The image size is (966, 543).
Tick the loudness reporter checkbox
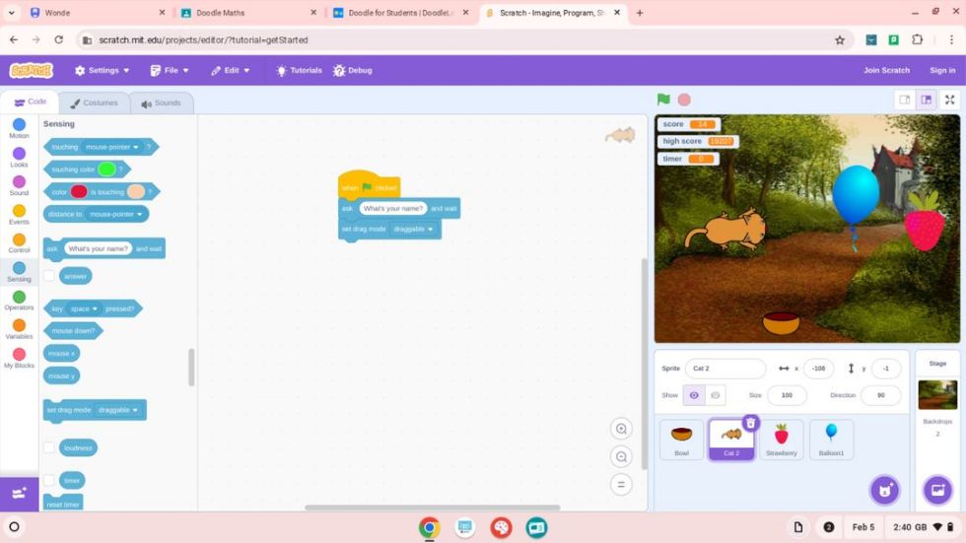click(x=49, y=447)
